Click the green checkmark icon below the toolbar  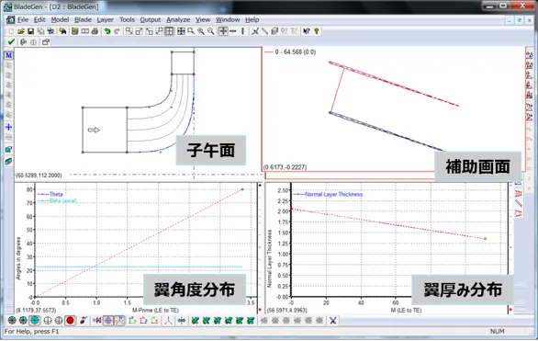[x=11, y=42]
